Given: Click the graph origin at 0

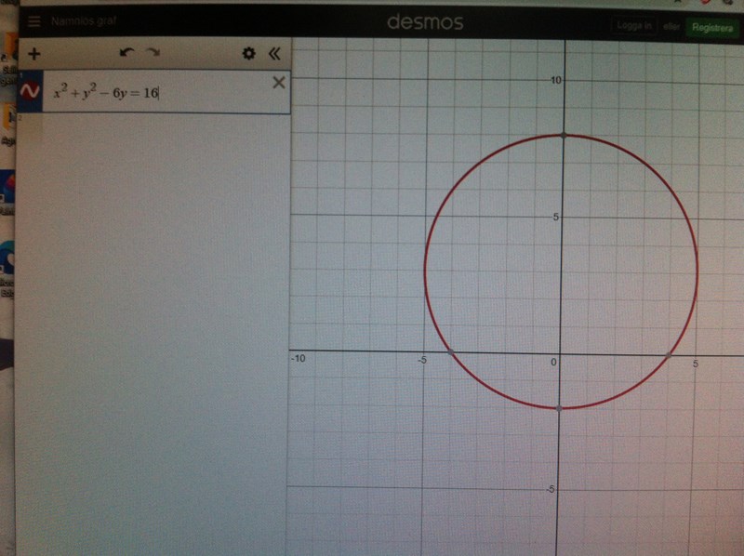Looking at the screenshot, I should 561,351.
